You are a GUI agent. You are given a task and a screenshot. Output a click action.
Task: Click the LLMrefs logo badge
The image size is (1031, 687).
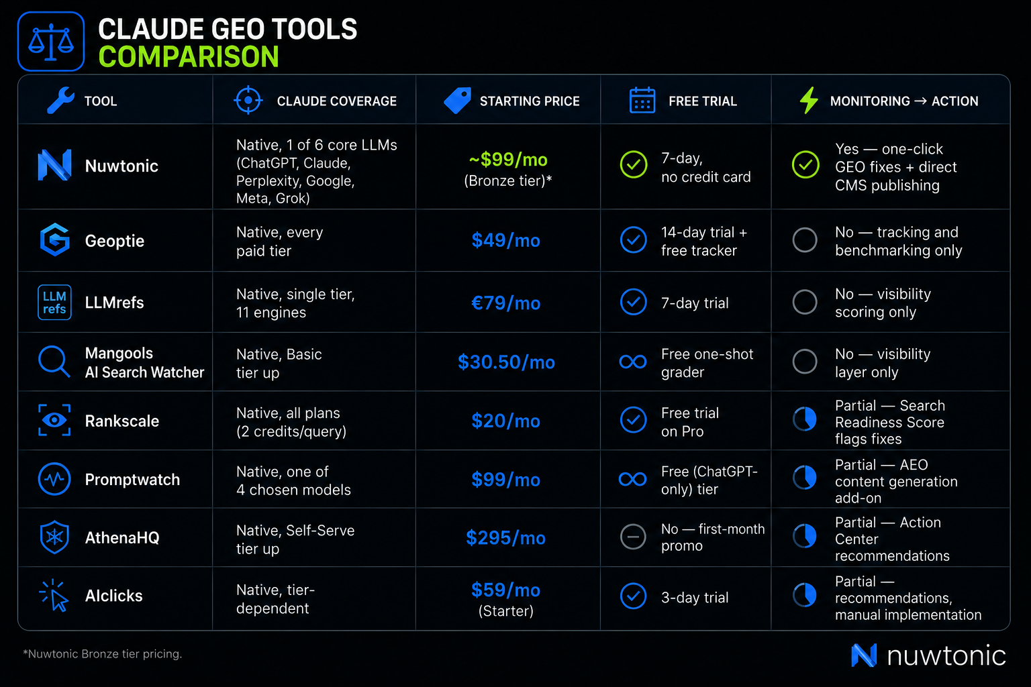(54, 302)
